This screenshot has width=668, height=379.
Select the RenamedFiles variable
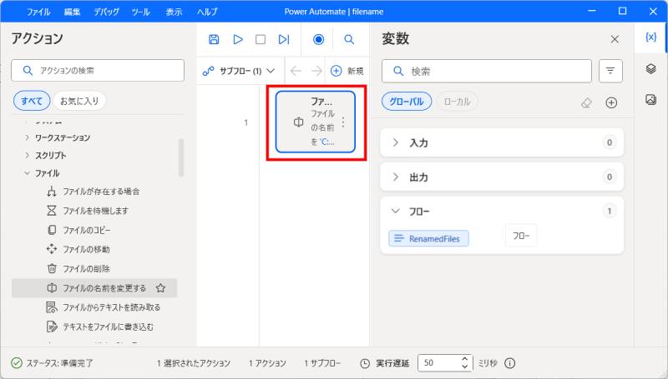coord(428,238)
